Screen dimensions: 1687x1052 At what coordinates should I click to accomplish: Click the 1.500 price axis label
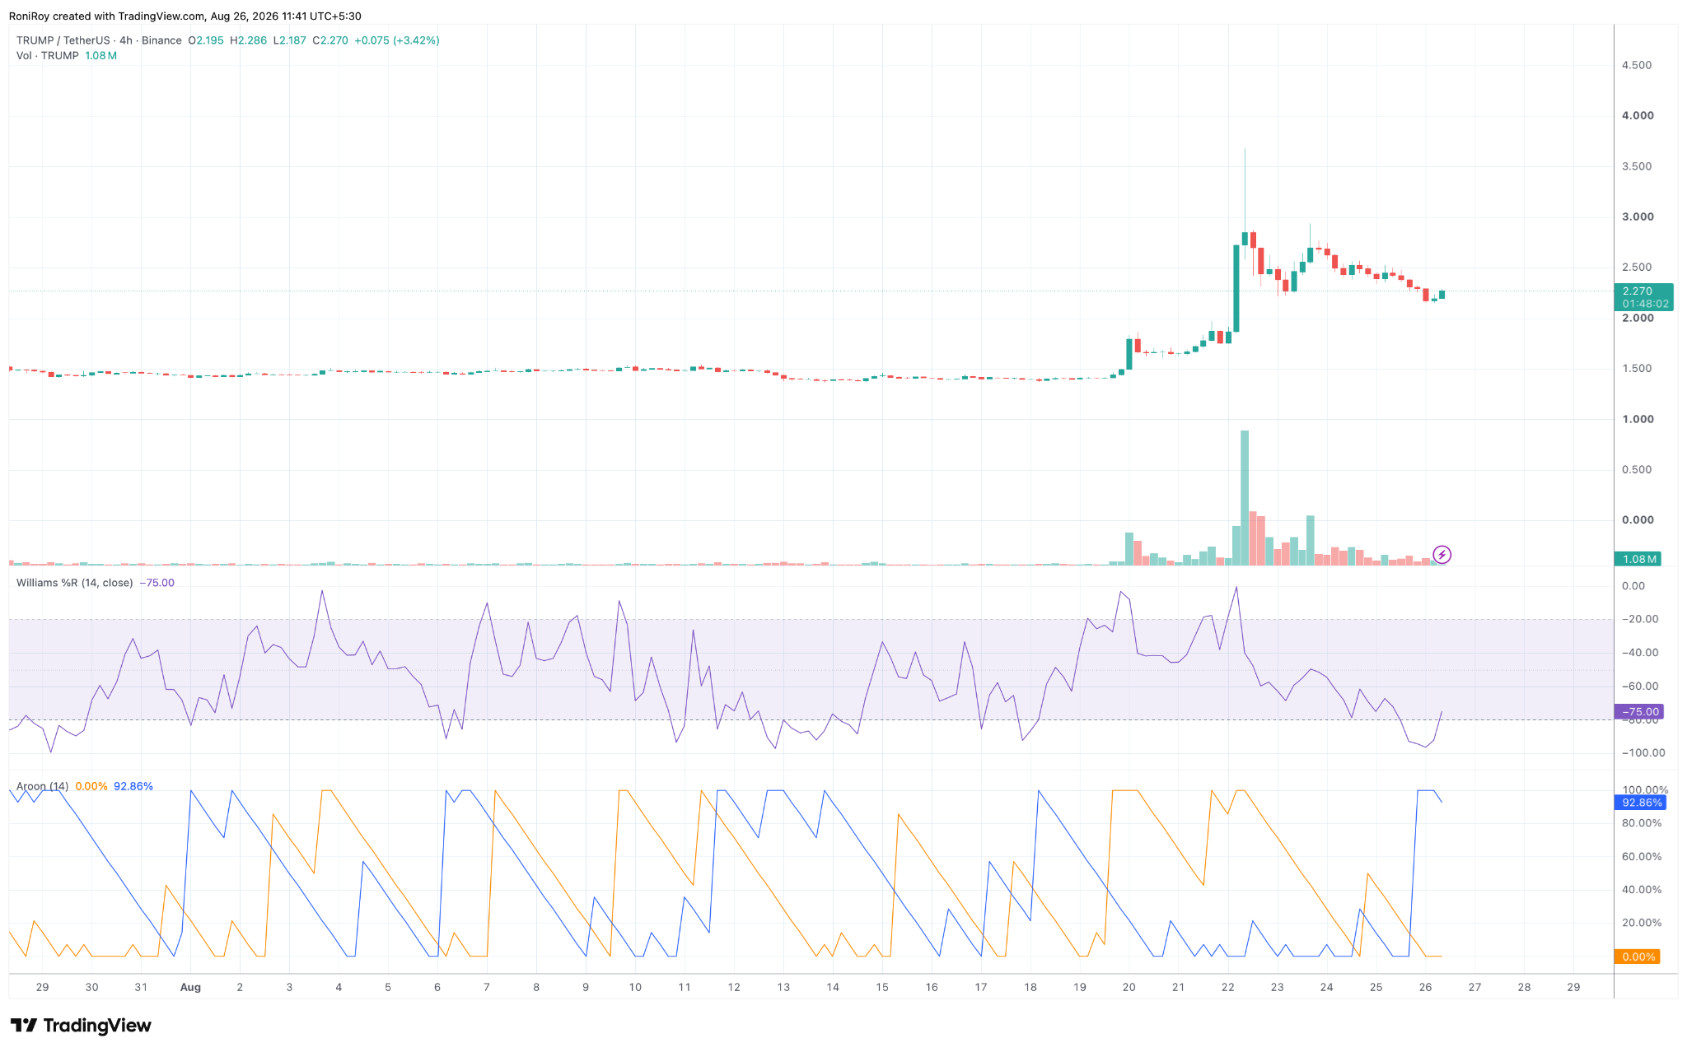1638,369
